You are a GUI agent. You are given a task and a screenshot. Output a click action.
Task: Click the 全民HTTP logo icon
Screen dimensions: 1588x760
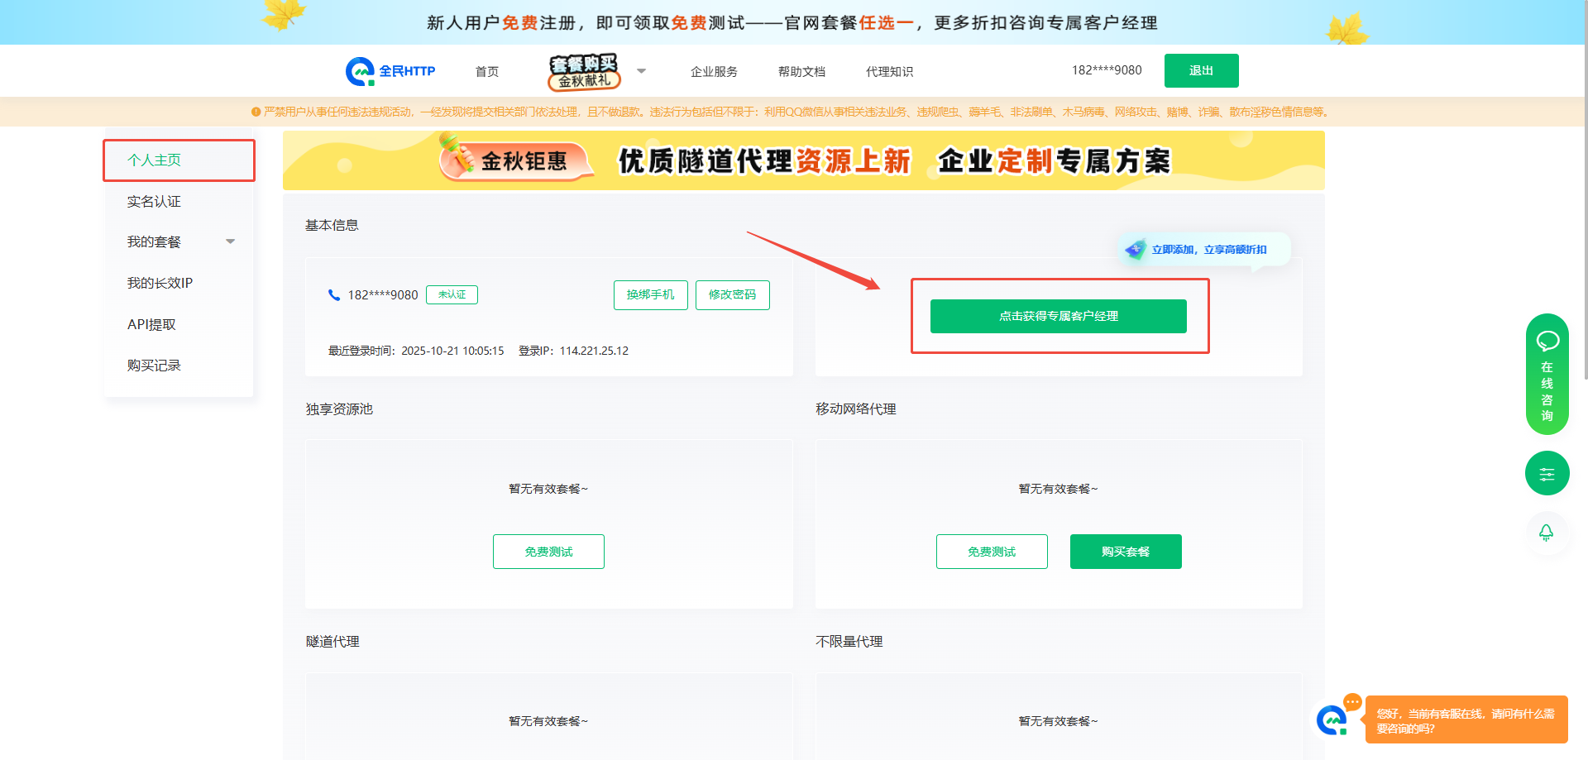coord(360,71)
